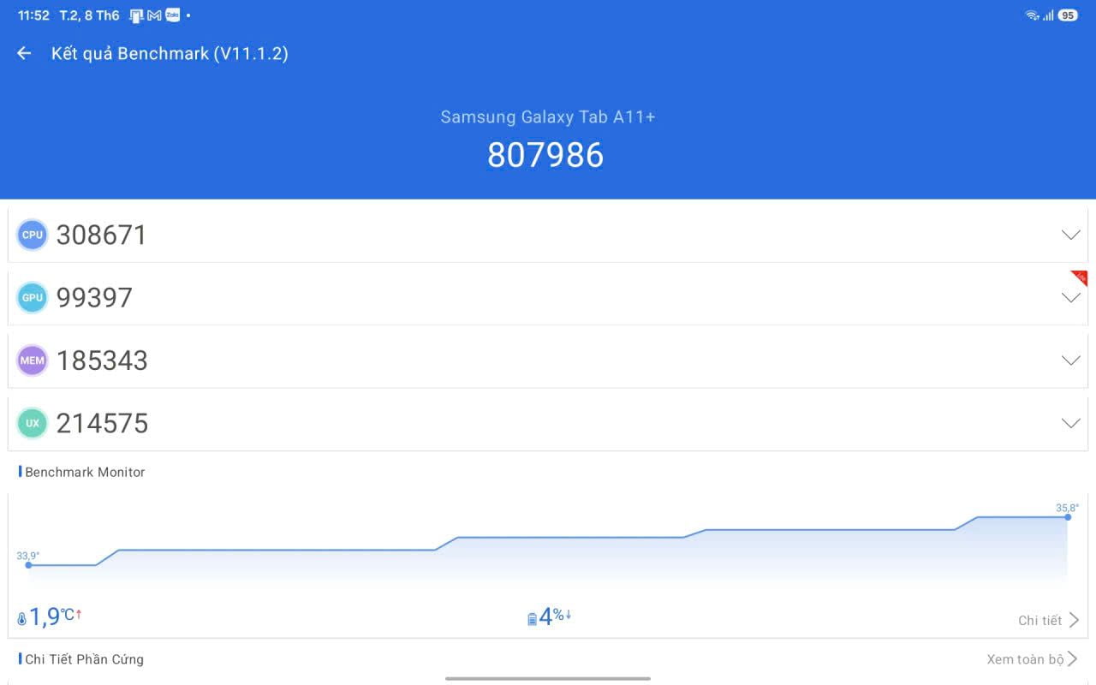This screenshot has width=1096, height=685.
Task: Open Chi tiết temperature details link
Action: [x=1049, y=620]
